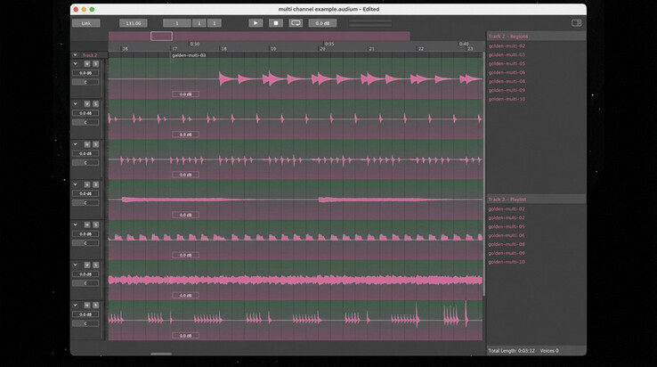This screenshot has height=367, width=657.
Task: Start playback with the play button
Action: tap(255, 23)
